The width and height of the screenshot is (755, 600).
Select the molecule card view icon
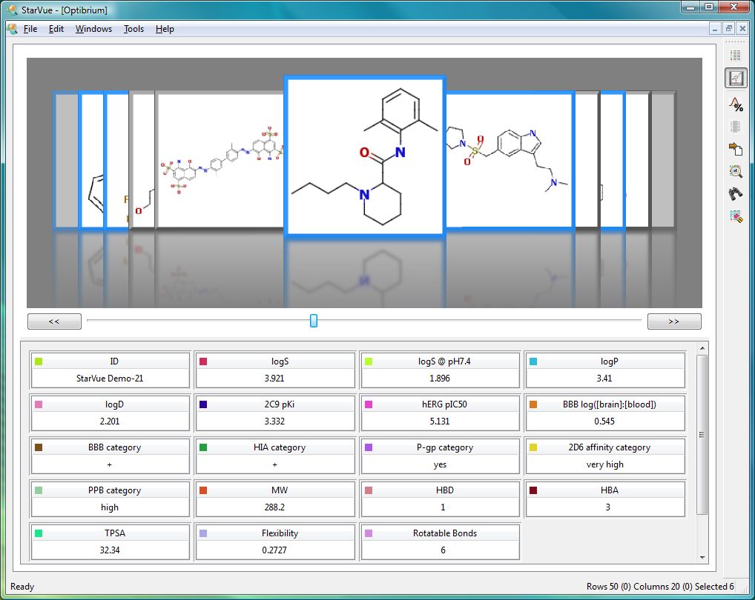(735, 78)
